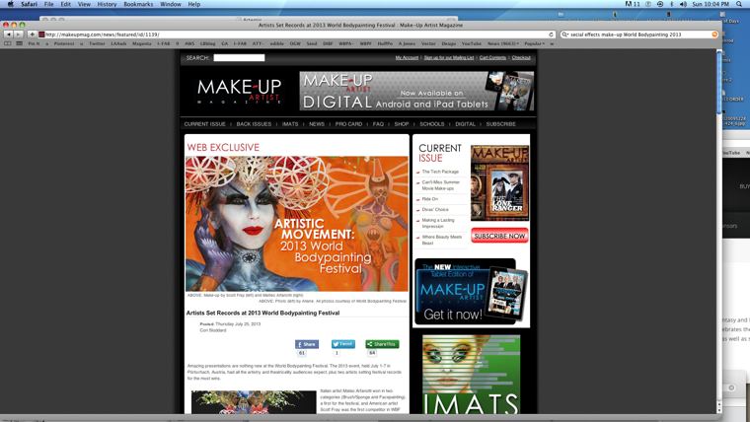
Task: Open Time Machine menu bar icon
Action: [660, 4]
